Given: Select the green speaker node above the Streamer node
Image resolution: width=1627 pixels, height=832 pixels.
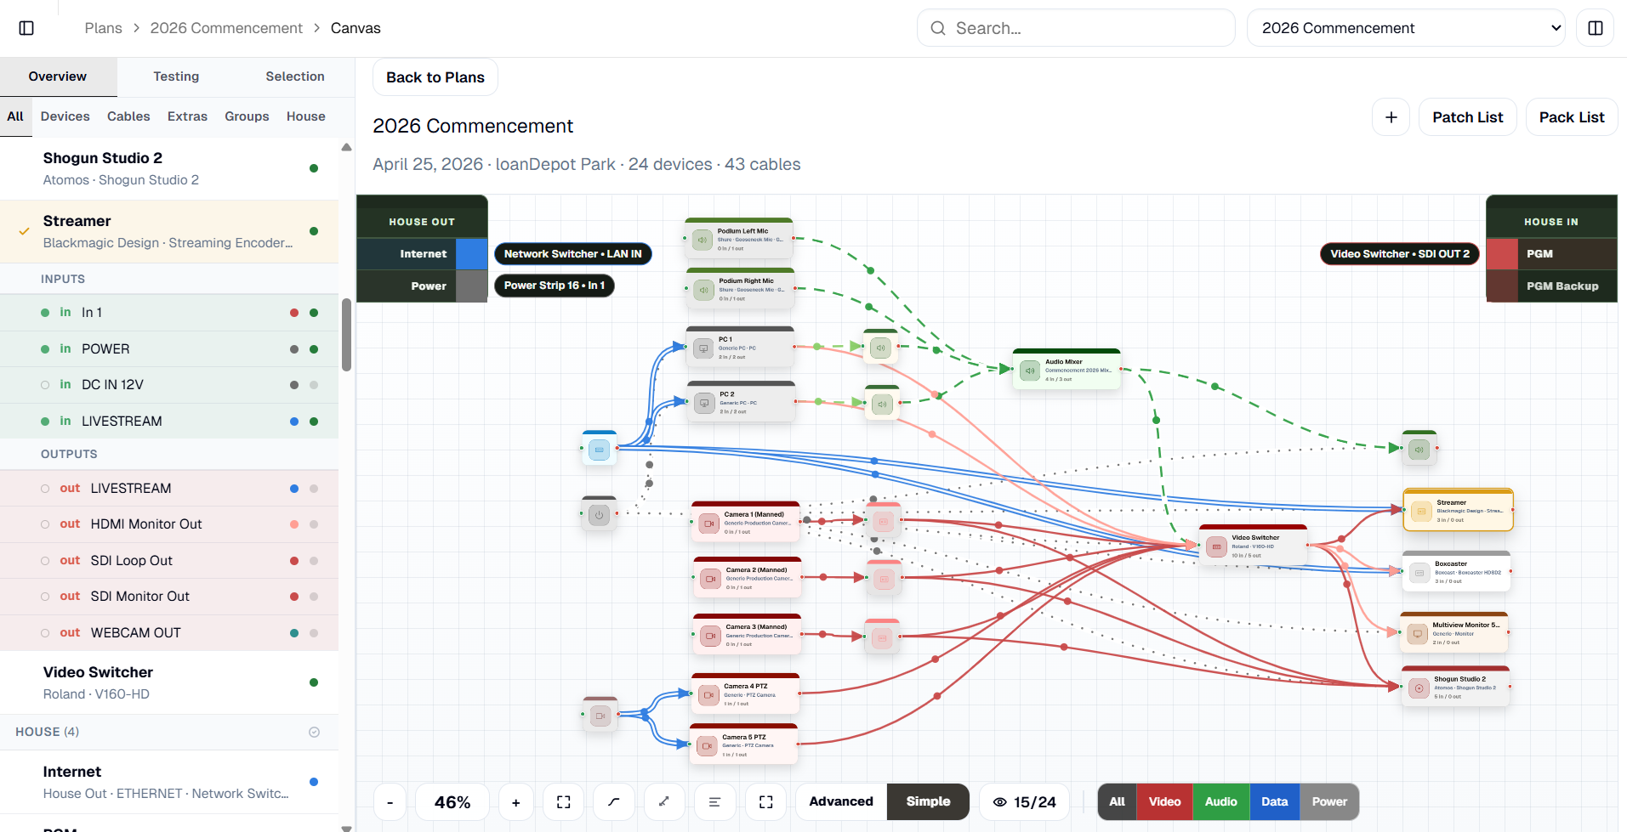Looking at the screenshot, I should tap(1419, 448).
